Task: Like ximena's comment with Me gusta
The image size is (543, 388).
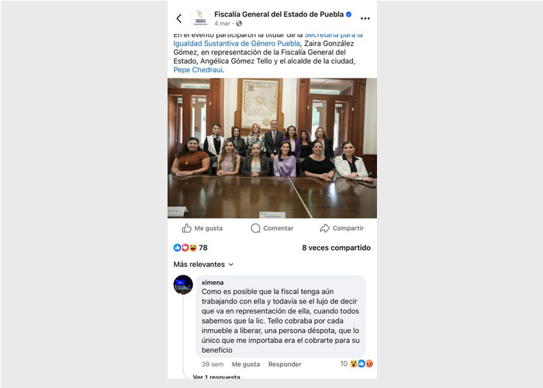Action: click(x=246, y=364)
